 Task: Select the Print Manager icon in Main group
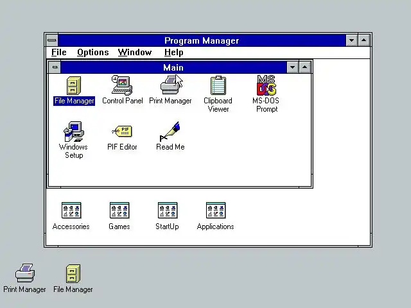tap(171, 85)
